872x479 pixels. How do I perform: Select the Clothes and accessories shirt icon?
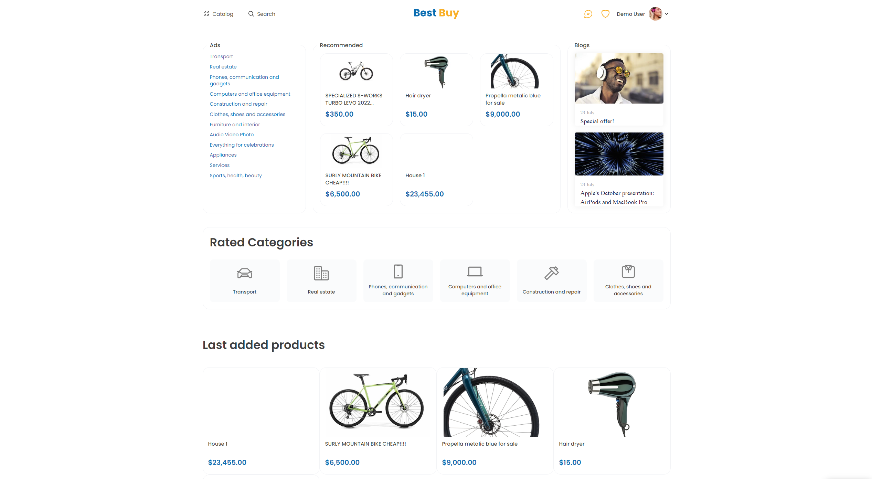tap(628, 271)
